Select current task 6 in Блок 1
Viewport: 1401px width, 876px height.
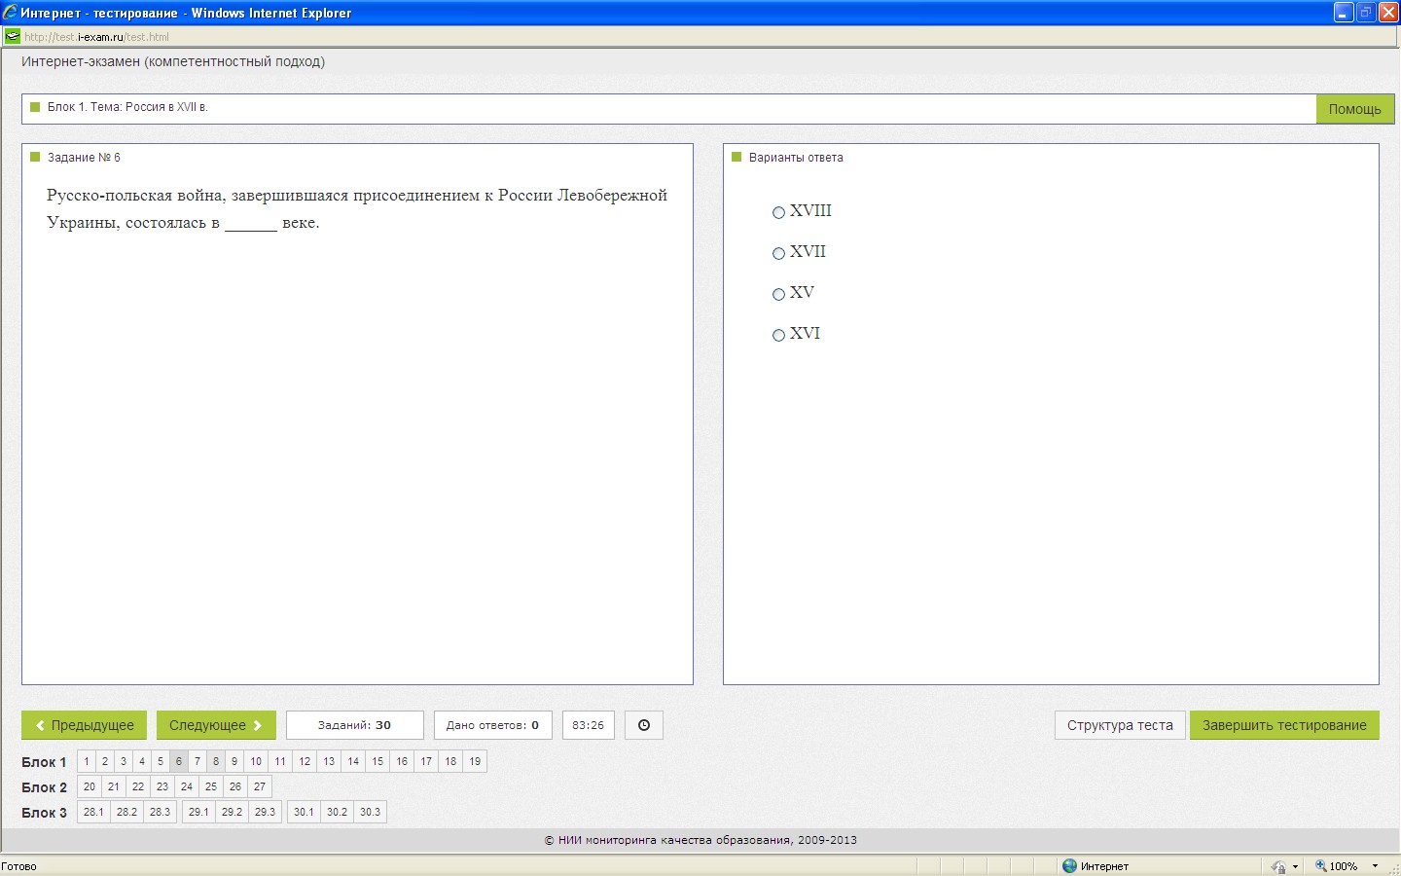[179, 761]
